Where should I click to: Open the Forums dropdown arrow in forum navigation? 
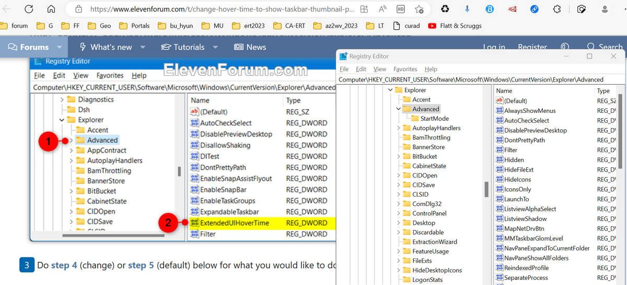tap(59, 47)
